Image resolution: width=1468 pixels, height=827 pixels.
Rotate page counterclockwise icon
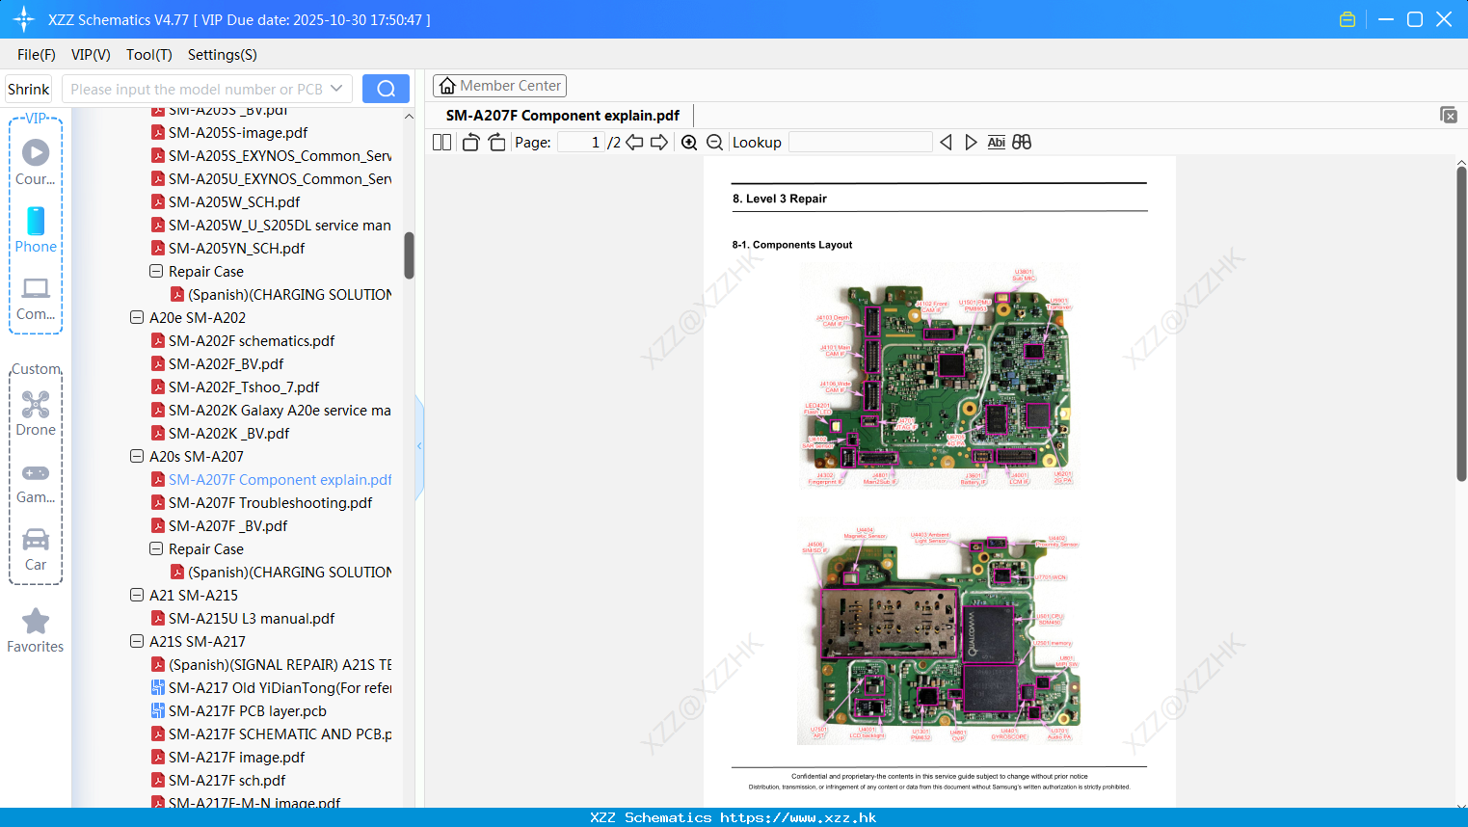click(470, 142)
